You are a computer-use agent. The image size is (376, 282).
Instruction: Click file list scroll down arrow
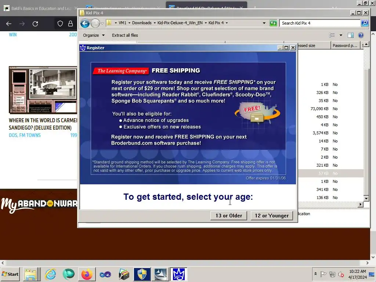366,198
